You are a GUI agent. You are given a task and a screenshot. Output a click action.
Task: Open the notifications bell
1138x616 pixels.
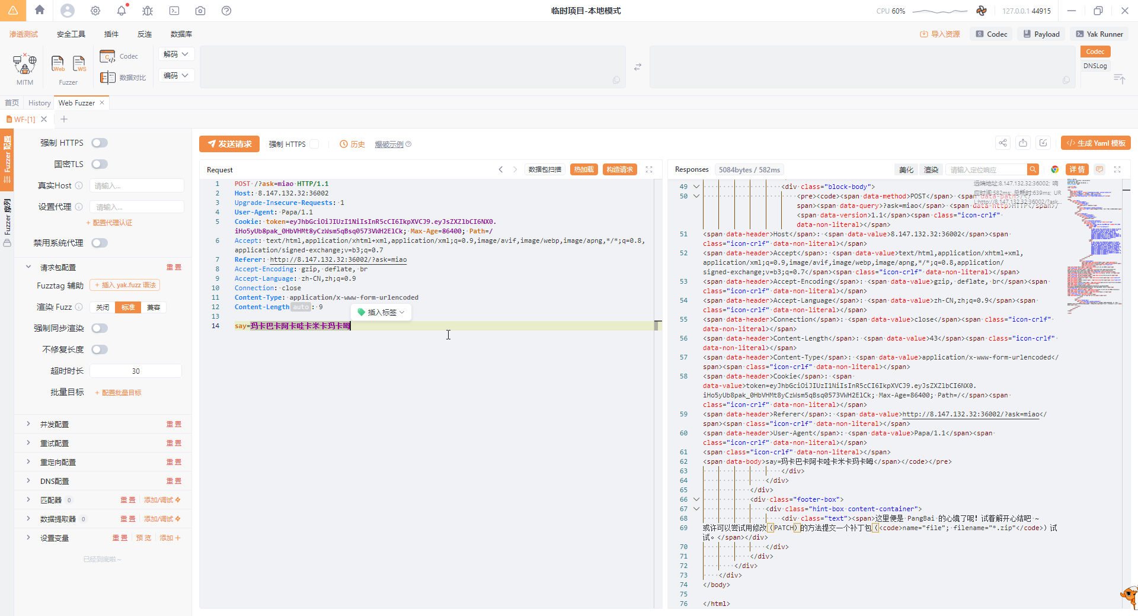pyautogui.click(x=122, y=11)
